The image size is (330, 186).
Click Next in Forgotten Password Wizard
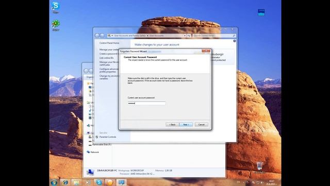point(186,125)
